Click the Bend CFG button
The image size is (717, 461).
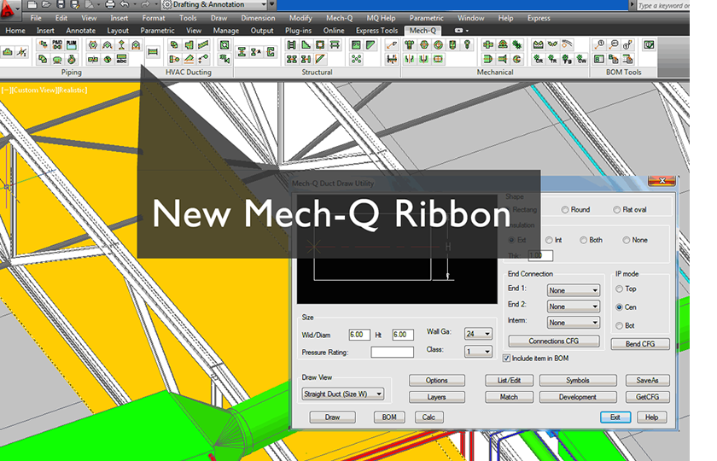pyautogui.click(x=640, y=344)
